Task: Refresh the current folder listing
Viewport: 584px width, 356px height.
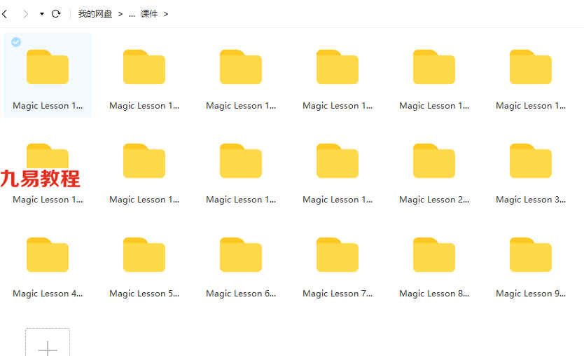Action: tap(56, 14)
